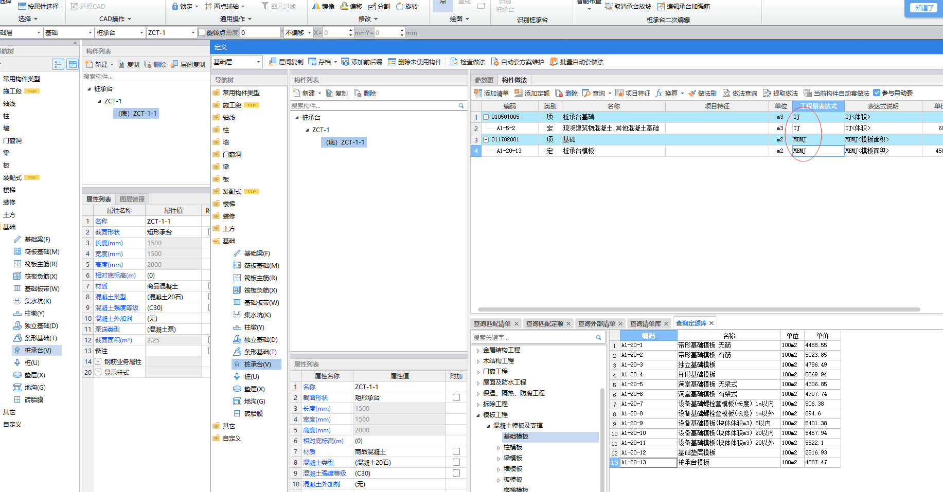Select the 偏移 offset tool
Screen dimensions: 943x492
coord(351,6)
